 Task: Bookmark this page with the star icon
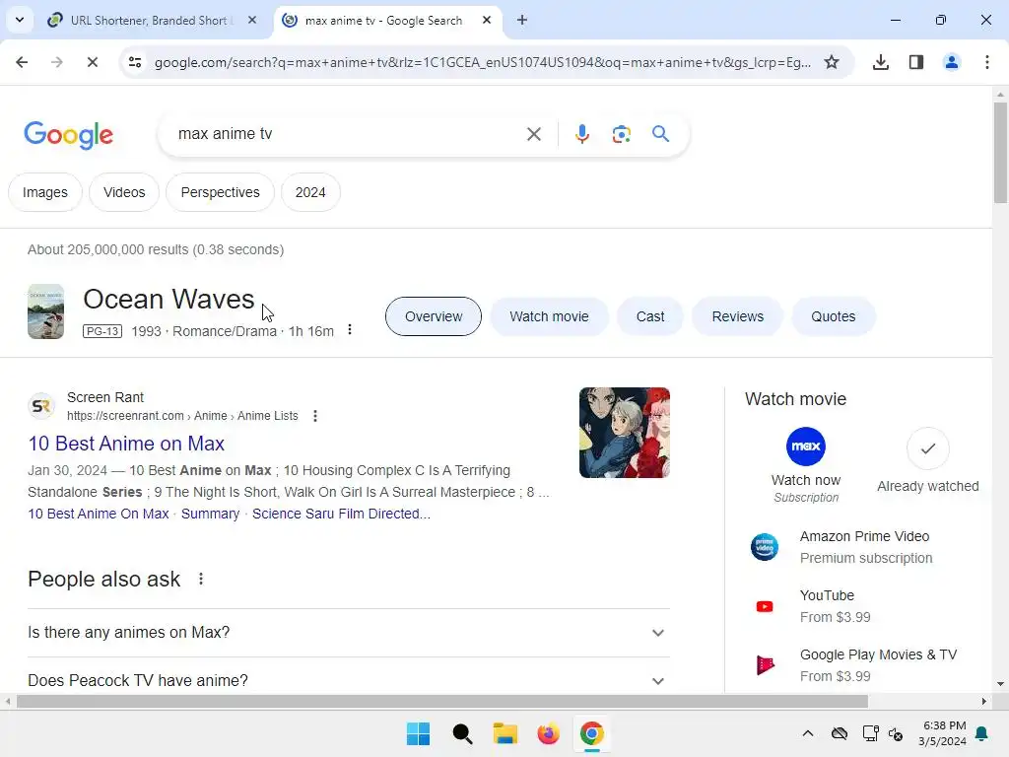[x=832, y=62]
